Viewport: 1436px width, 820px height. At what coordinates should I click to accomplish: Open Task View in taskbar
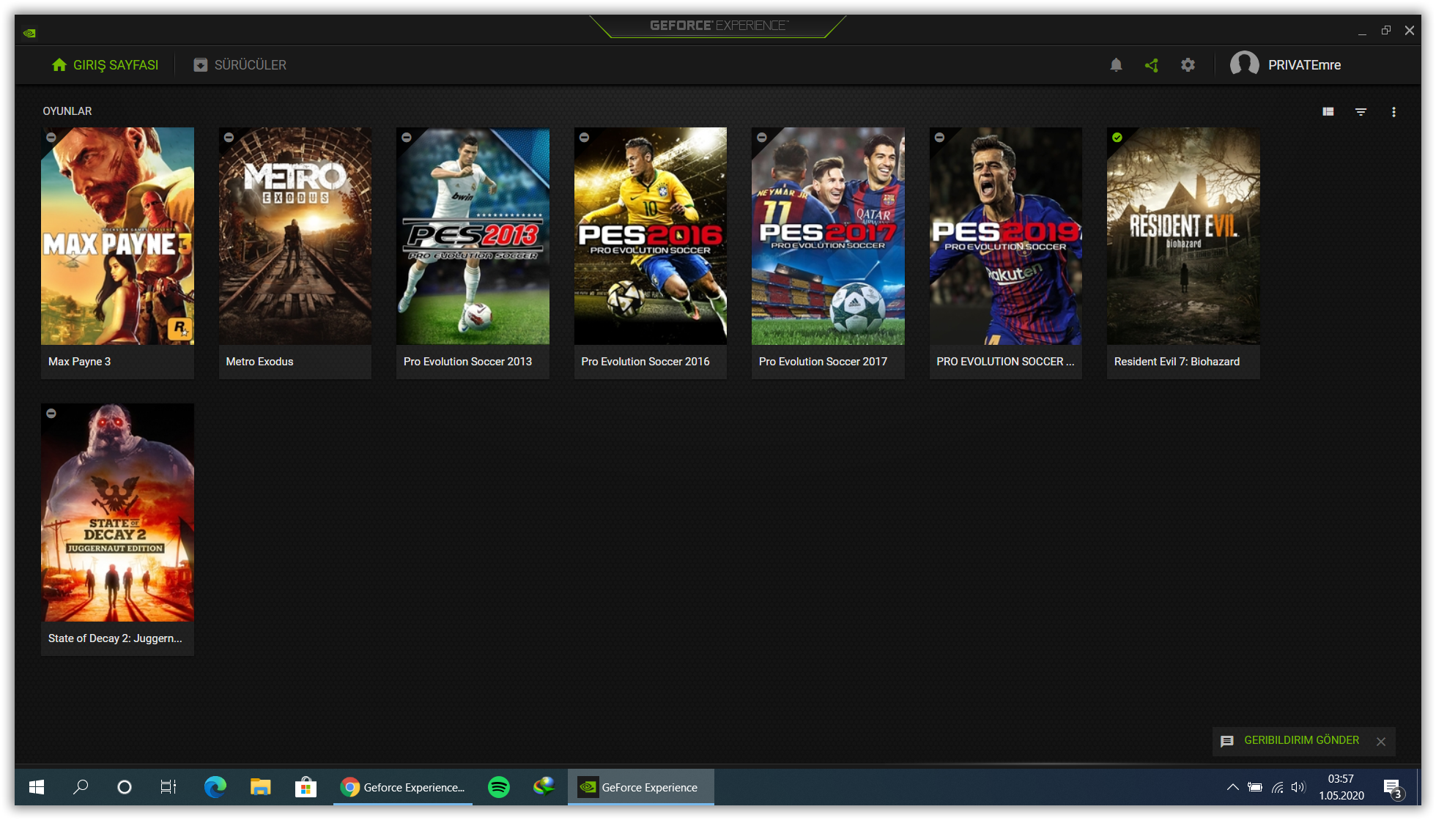169,787
